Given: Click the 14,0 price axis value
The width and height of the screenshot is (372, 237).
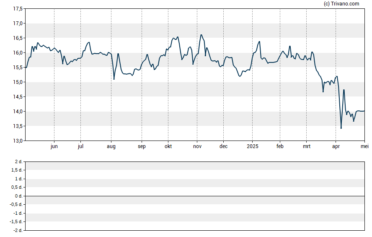Looking at the screenshot, I should 18,112.
